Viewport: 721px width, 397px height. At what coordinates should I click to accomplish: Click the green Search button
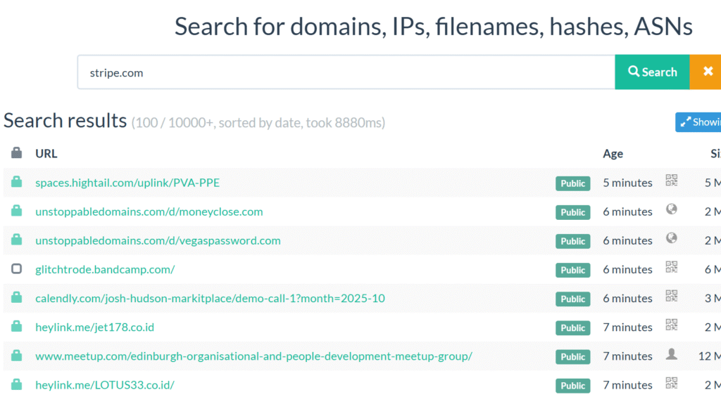[x=652, y=72]
